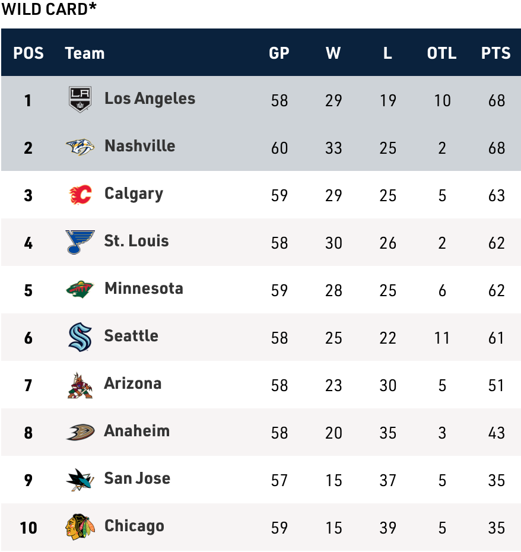
Task: Click the Arizona Coyotes logo
Action: [80, 385]
